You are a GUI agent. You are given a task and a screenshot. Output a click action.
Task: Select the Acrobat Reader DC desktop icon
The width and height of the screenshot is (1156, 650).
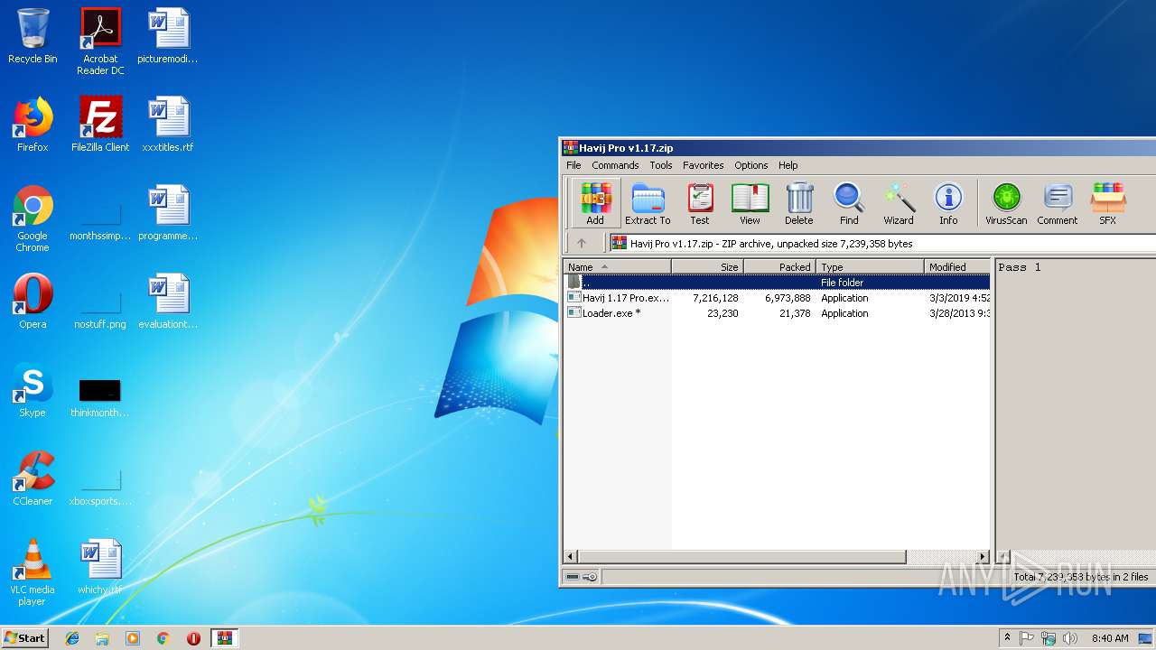tap(100, 42)
